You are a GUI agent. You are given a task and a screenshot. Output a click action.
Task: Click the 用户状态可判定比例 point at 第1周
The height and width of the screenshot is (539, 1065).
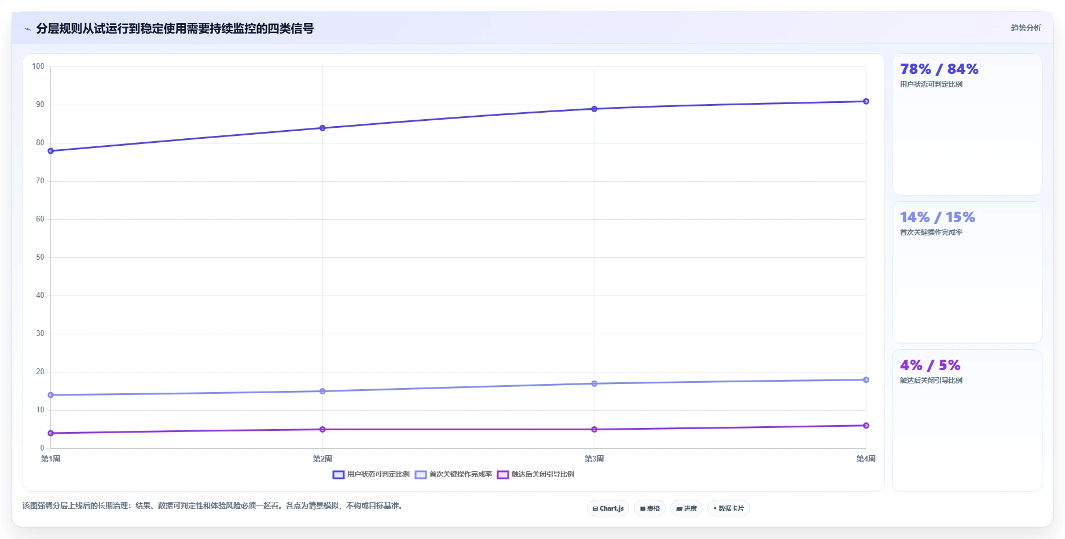tap(51, 151)
